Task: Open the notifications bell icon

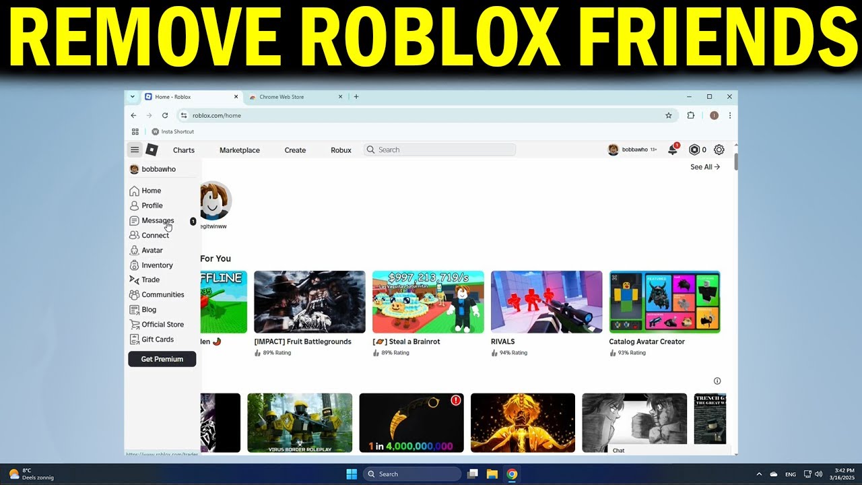Action: point(673,150)
